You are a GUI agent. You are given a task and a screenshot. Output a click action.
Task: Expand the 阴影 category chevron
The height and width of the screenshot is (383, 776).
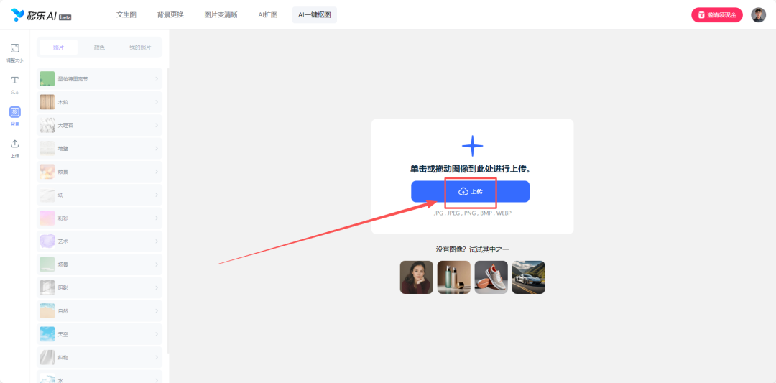coord(157,287)
